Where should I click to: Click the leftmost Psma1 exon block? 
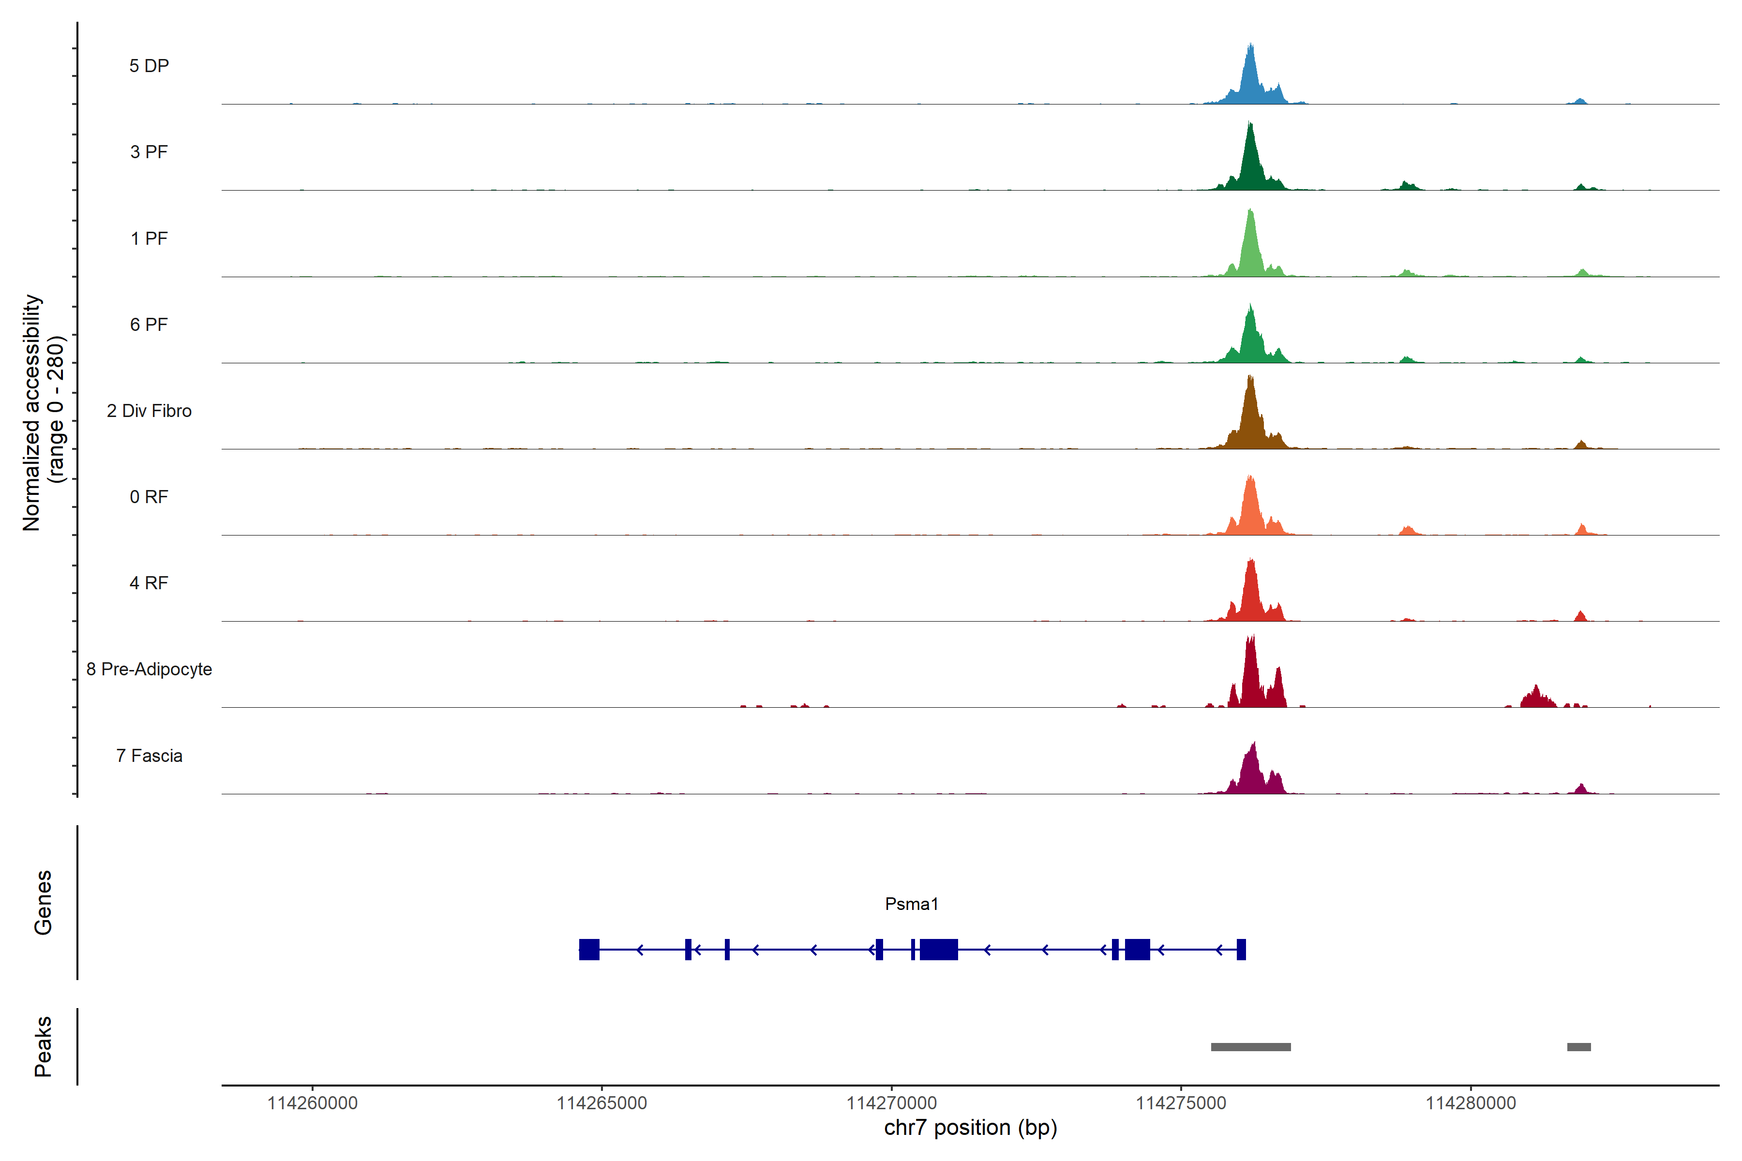[x=589, y=949]
